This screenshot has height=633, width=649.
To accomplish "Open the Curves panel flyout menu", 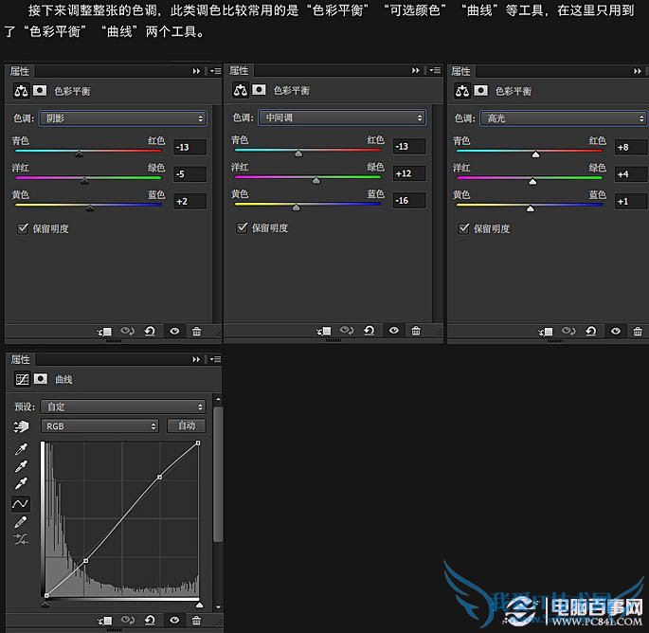I will coord(215,359).
